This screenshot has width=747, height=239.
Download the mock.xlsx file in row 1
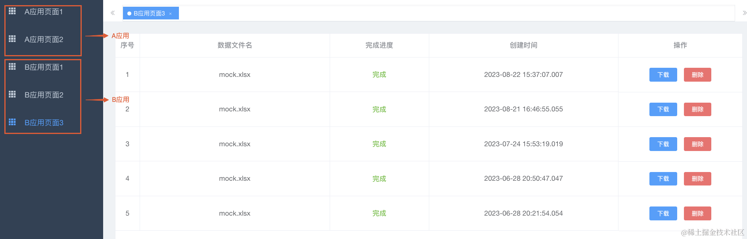point(663,75)
